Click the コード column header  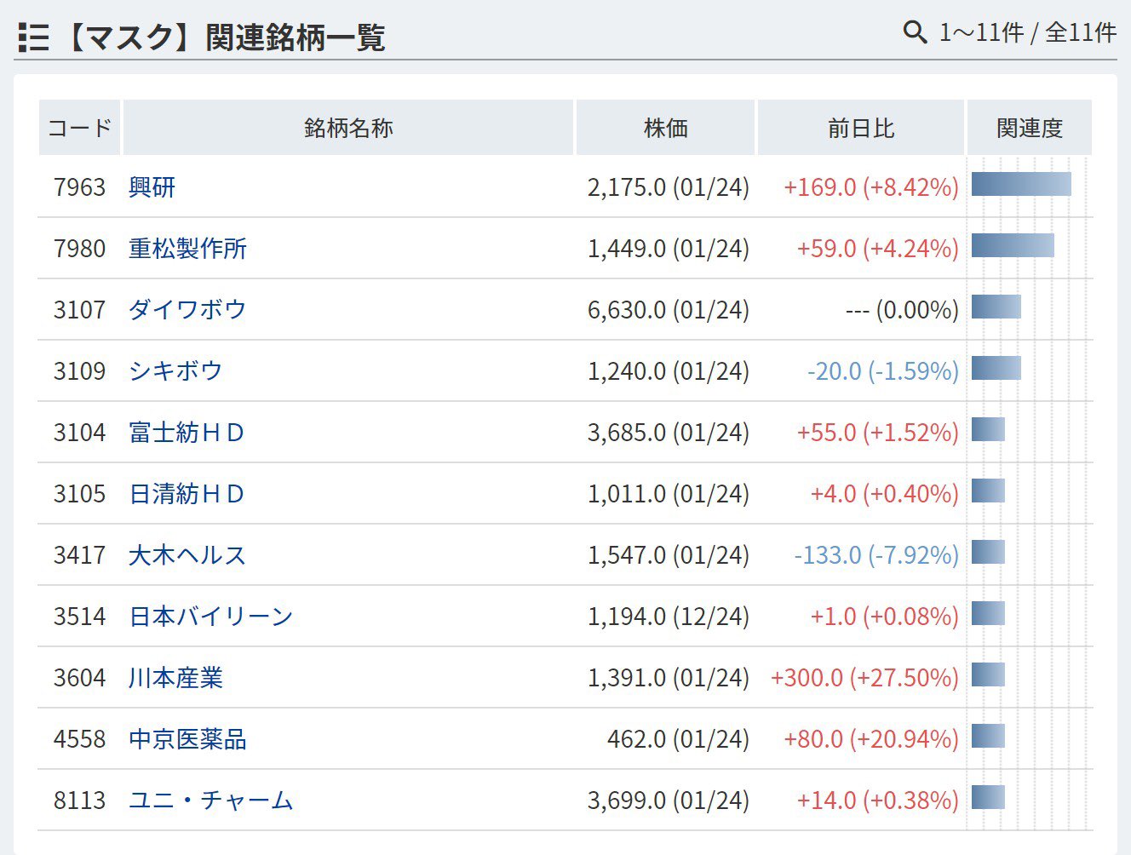coord(79,128)
